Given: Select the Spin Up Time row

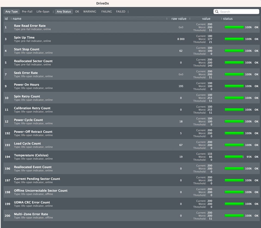Looking at the screenshot, I should click(131, 39).
